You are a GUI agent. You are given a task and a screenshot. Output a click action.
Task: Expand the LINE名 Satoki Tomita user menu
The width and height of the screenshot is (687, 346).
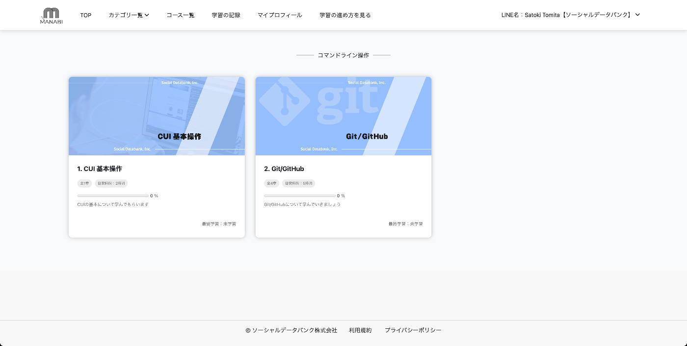coord(571,15)
